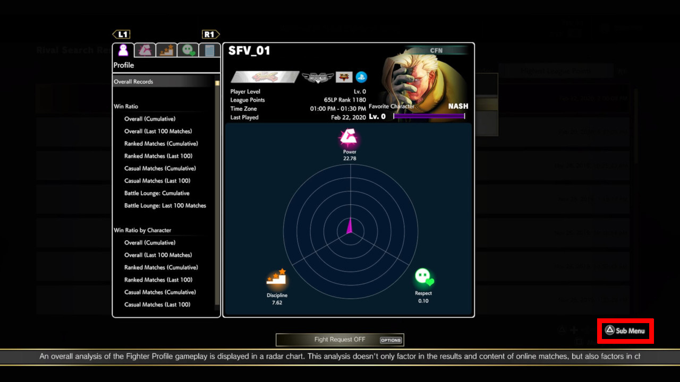Click the Win Ratio section heading
The width and height of the screenshot is (680, 382).
pyautogui.click(x=126, y=107)
